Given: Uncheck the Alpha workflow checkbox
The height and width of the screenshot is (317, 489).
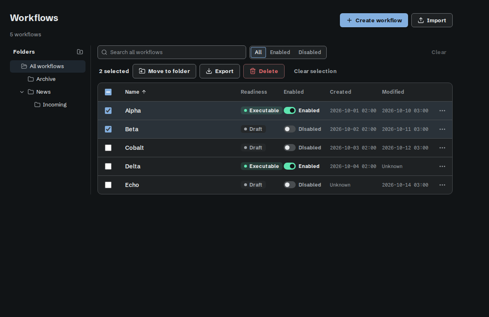Looking at the screenshot, I should [x=108, y=111].
